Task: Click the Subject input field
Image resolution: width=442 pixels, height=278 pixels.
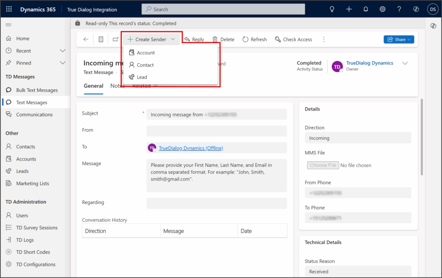Action: pos(217,115)
